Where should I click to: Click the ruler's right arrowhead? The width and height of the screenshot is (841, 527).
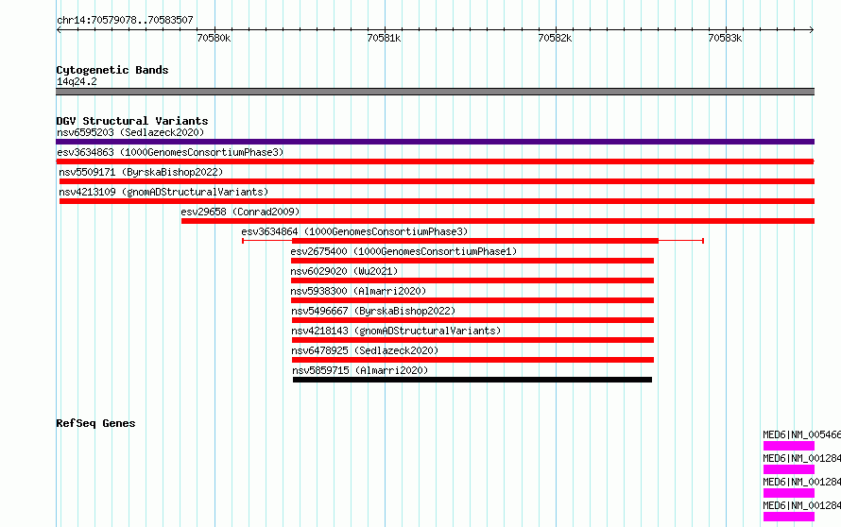tap(812, 30)
